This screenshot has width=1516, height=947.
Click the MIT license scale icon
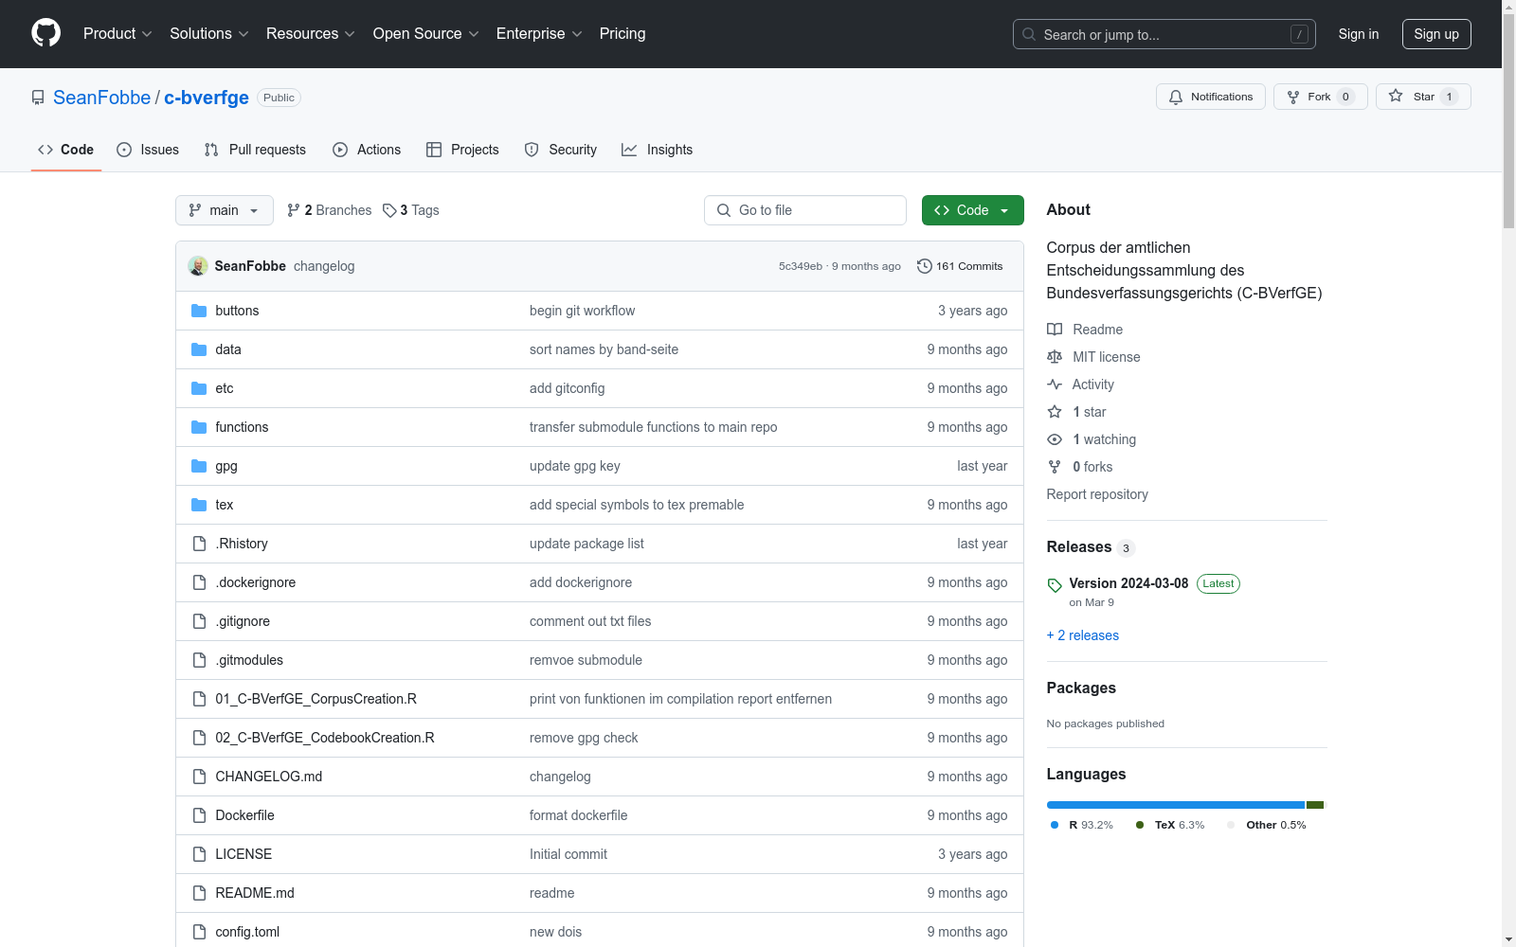(1055, 357)
